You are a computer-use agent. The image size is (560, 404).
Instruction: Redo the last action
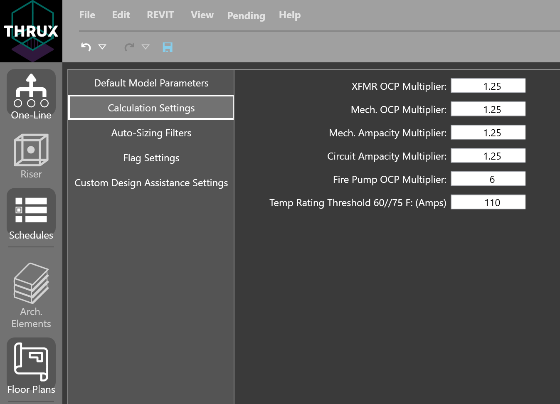[x=129, y=47]
